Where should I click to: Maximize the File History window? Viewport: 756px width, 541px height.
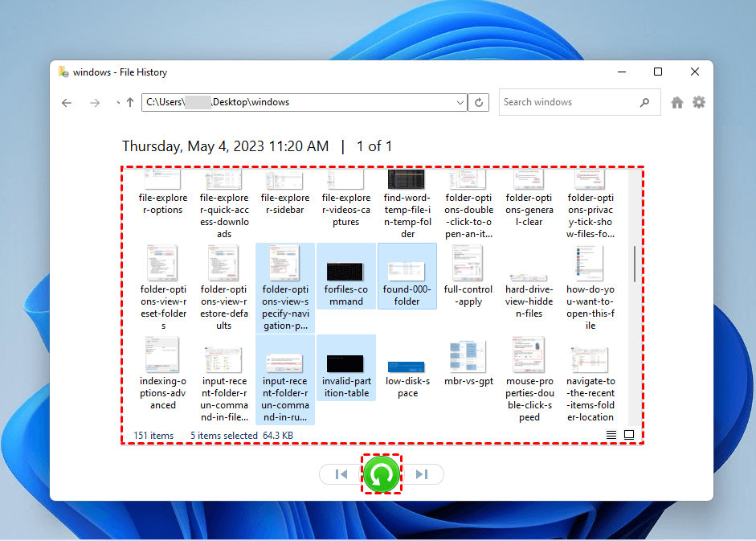click(x=658, y=72)
